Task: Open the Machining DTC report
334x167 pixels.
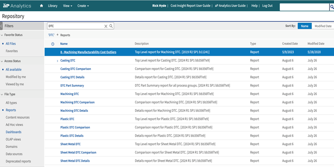Action: click(x=70, y=94)
